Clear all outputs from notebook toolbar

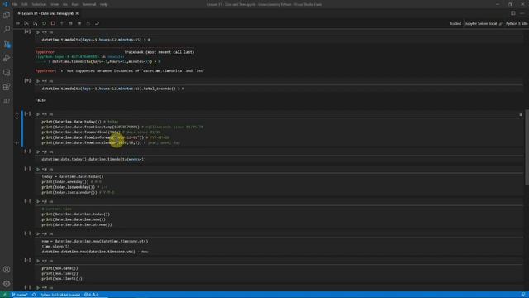[70, 23]
